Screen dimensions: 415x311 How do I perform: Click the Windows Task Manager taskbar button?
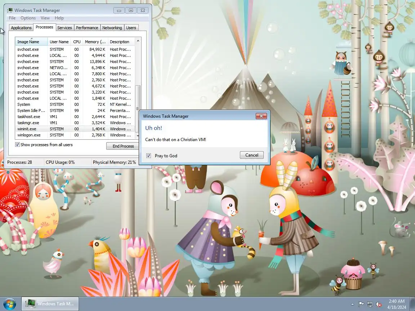[50, 303]
